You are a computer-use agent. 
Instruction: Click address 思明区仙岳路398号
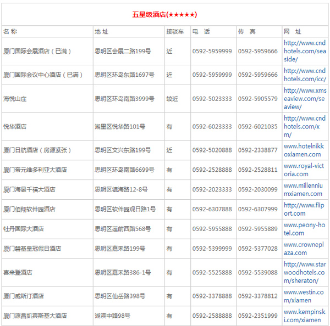120,296
